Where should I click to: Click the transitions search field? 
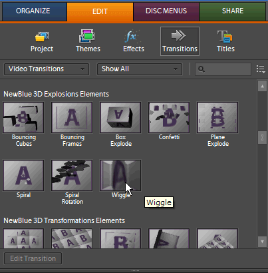tap(223, 69)
